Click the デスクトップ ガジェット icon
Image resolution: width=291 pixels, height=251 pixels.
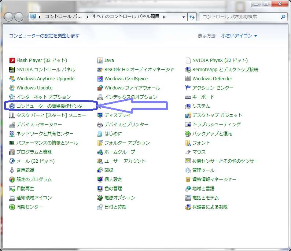[188, 115]
